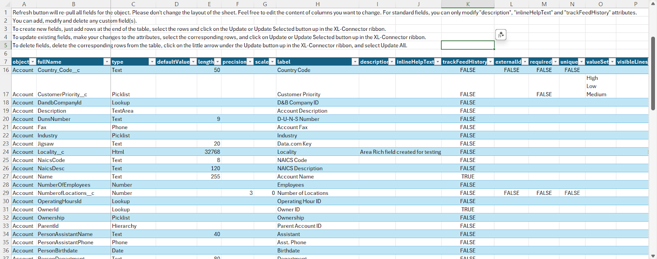Image resolution: width=657 pixels, height=259 pixels.
Task: Click the 'OperatingHoursId' cell
Action: click(x=74, y=201)
